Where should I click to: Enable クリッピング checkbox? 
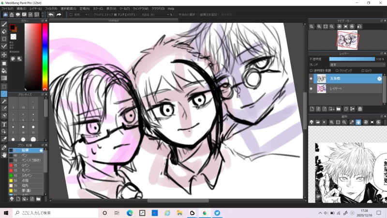pos(337,71)
